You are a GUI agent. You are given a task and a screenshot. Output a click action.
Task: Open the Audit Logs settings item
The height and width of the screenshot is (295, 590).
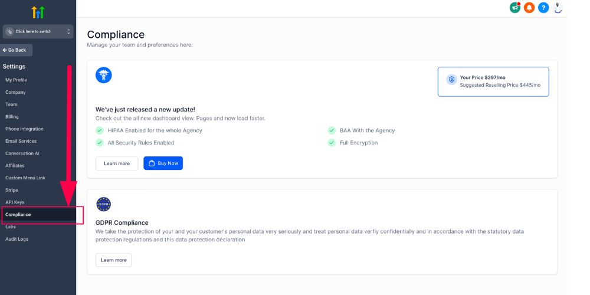17,239
